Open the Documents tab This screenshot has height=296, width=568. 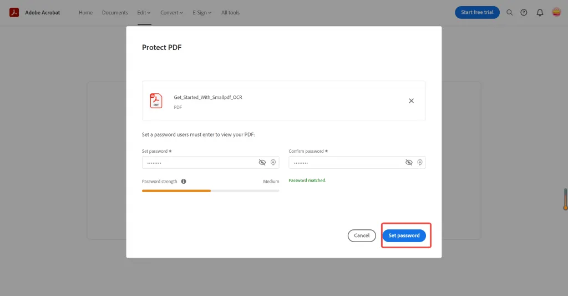(115, 12)
